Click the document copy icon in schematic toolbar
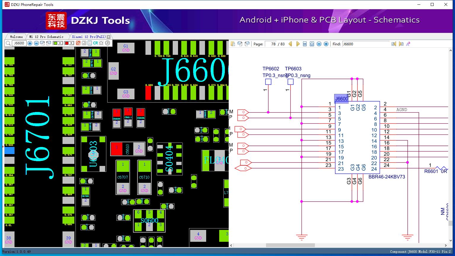Image resolution: width=455 pixels, height=256 pixels. (233, 44)
